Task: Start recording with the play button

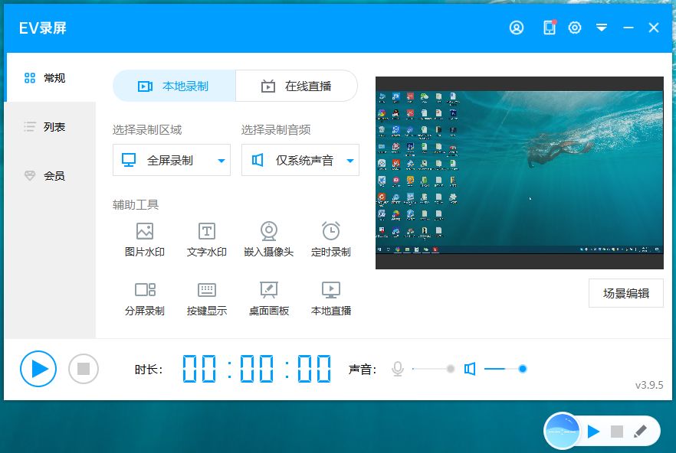Action: 38,368
